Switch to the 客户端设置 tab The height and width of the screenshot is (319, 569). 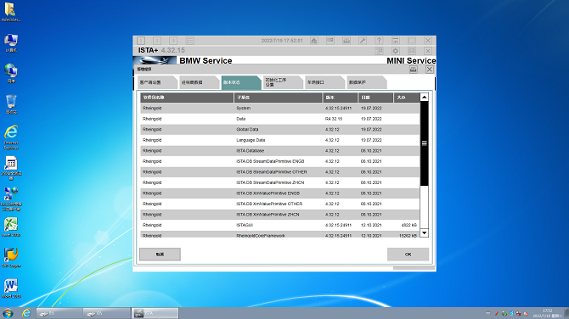pos(157,82)
